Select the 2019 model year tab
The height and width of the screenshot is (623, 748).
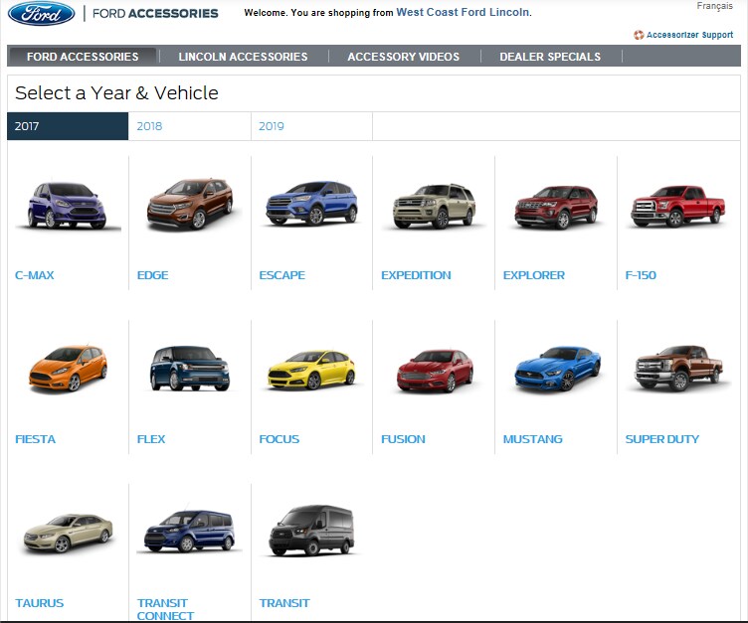(311, 126)
